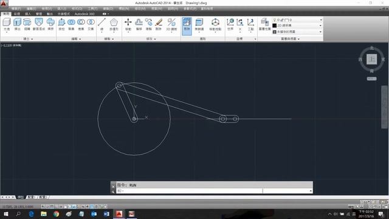Click the Extrude (擠出) tool
The width and height of the screenshot is (389, 219).
pyautogui.click(x=17, y=24)
